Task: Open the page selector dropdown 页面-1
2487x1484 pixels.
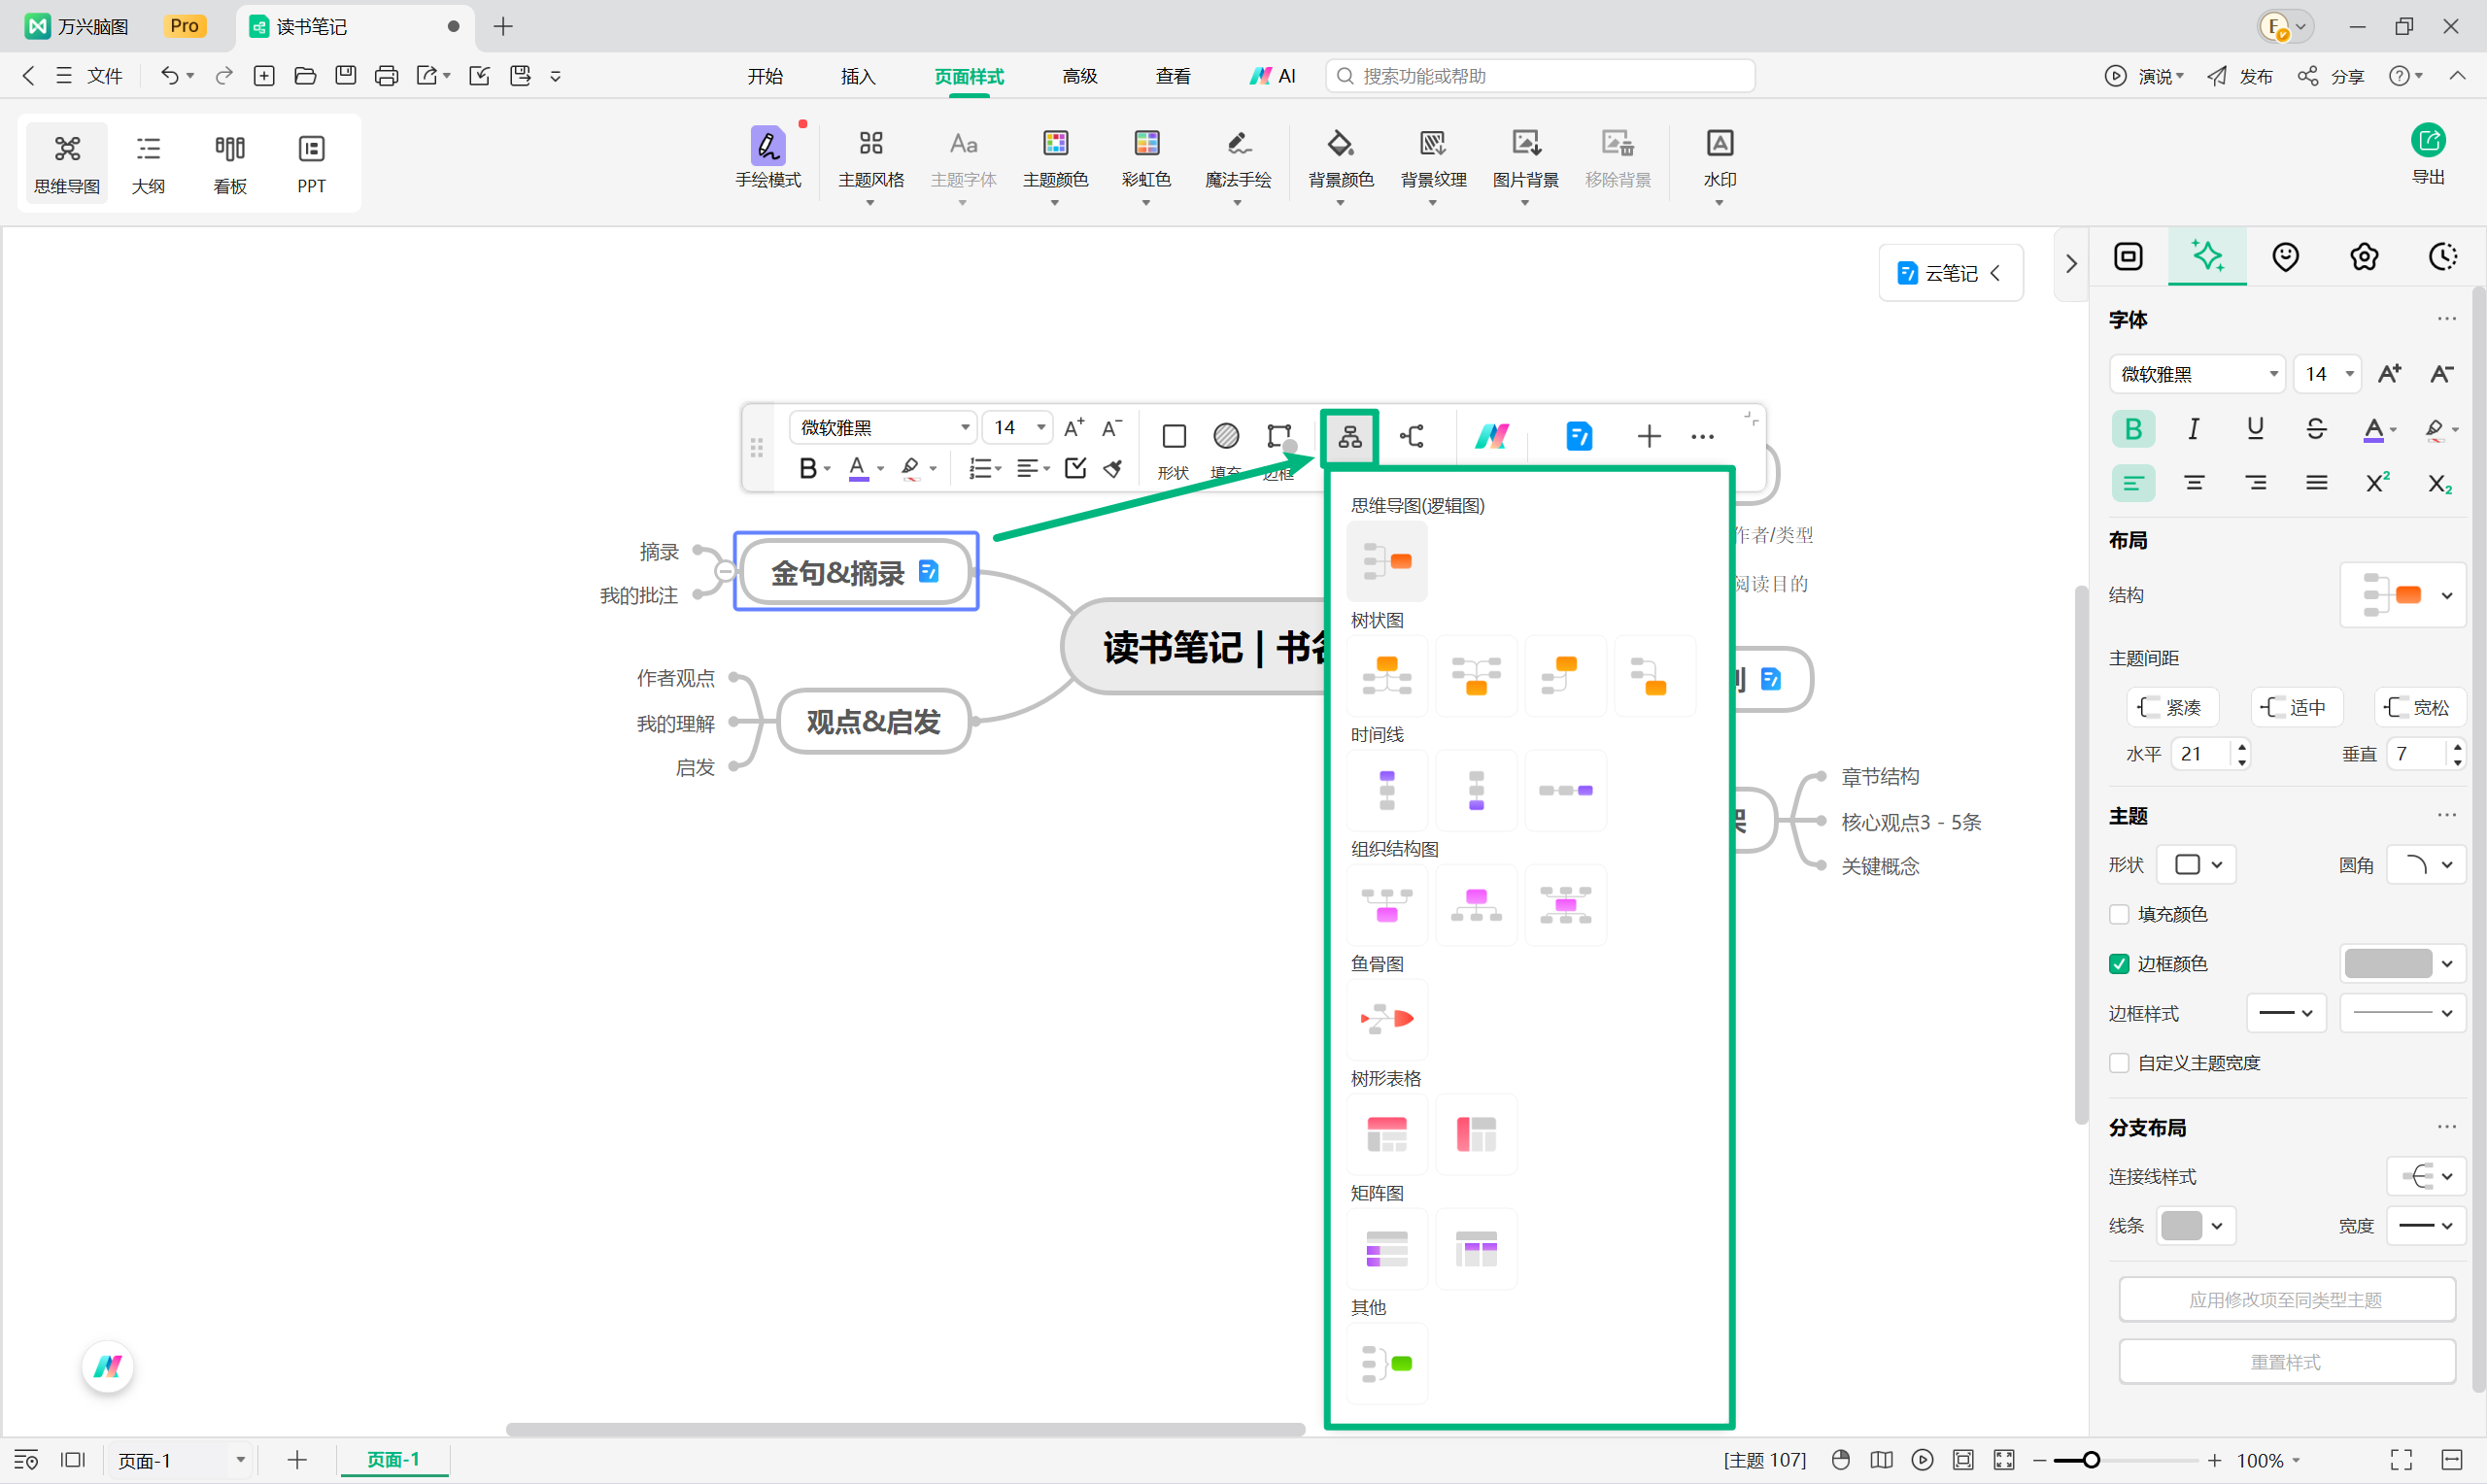Action: coord(180,1460)
